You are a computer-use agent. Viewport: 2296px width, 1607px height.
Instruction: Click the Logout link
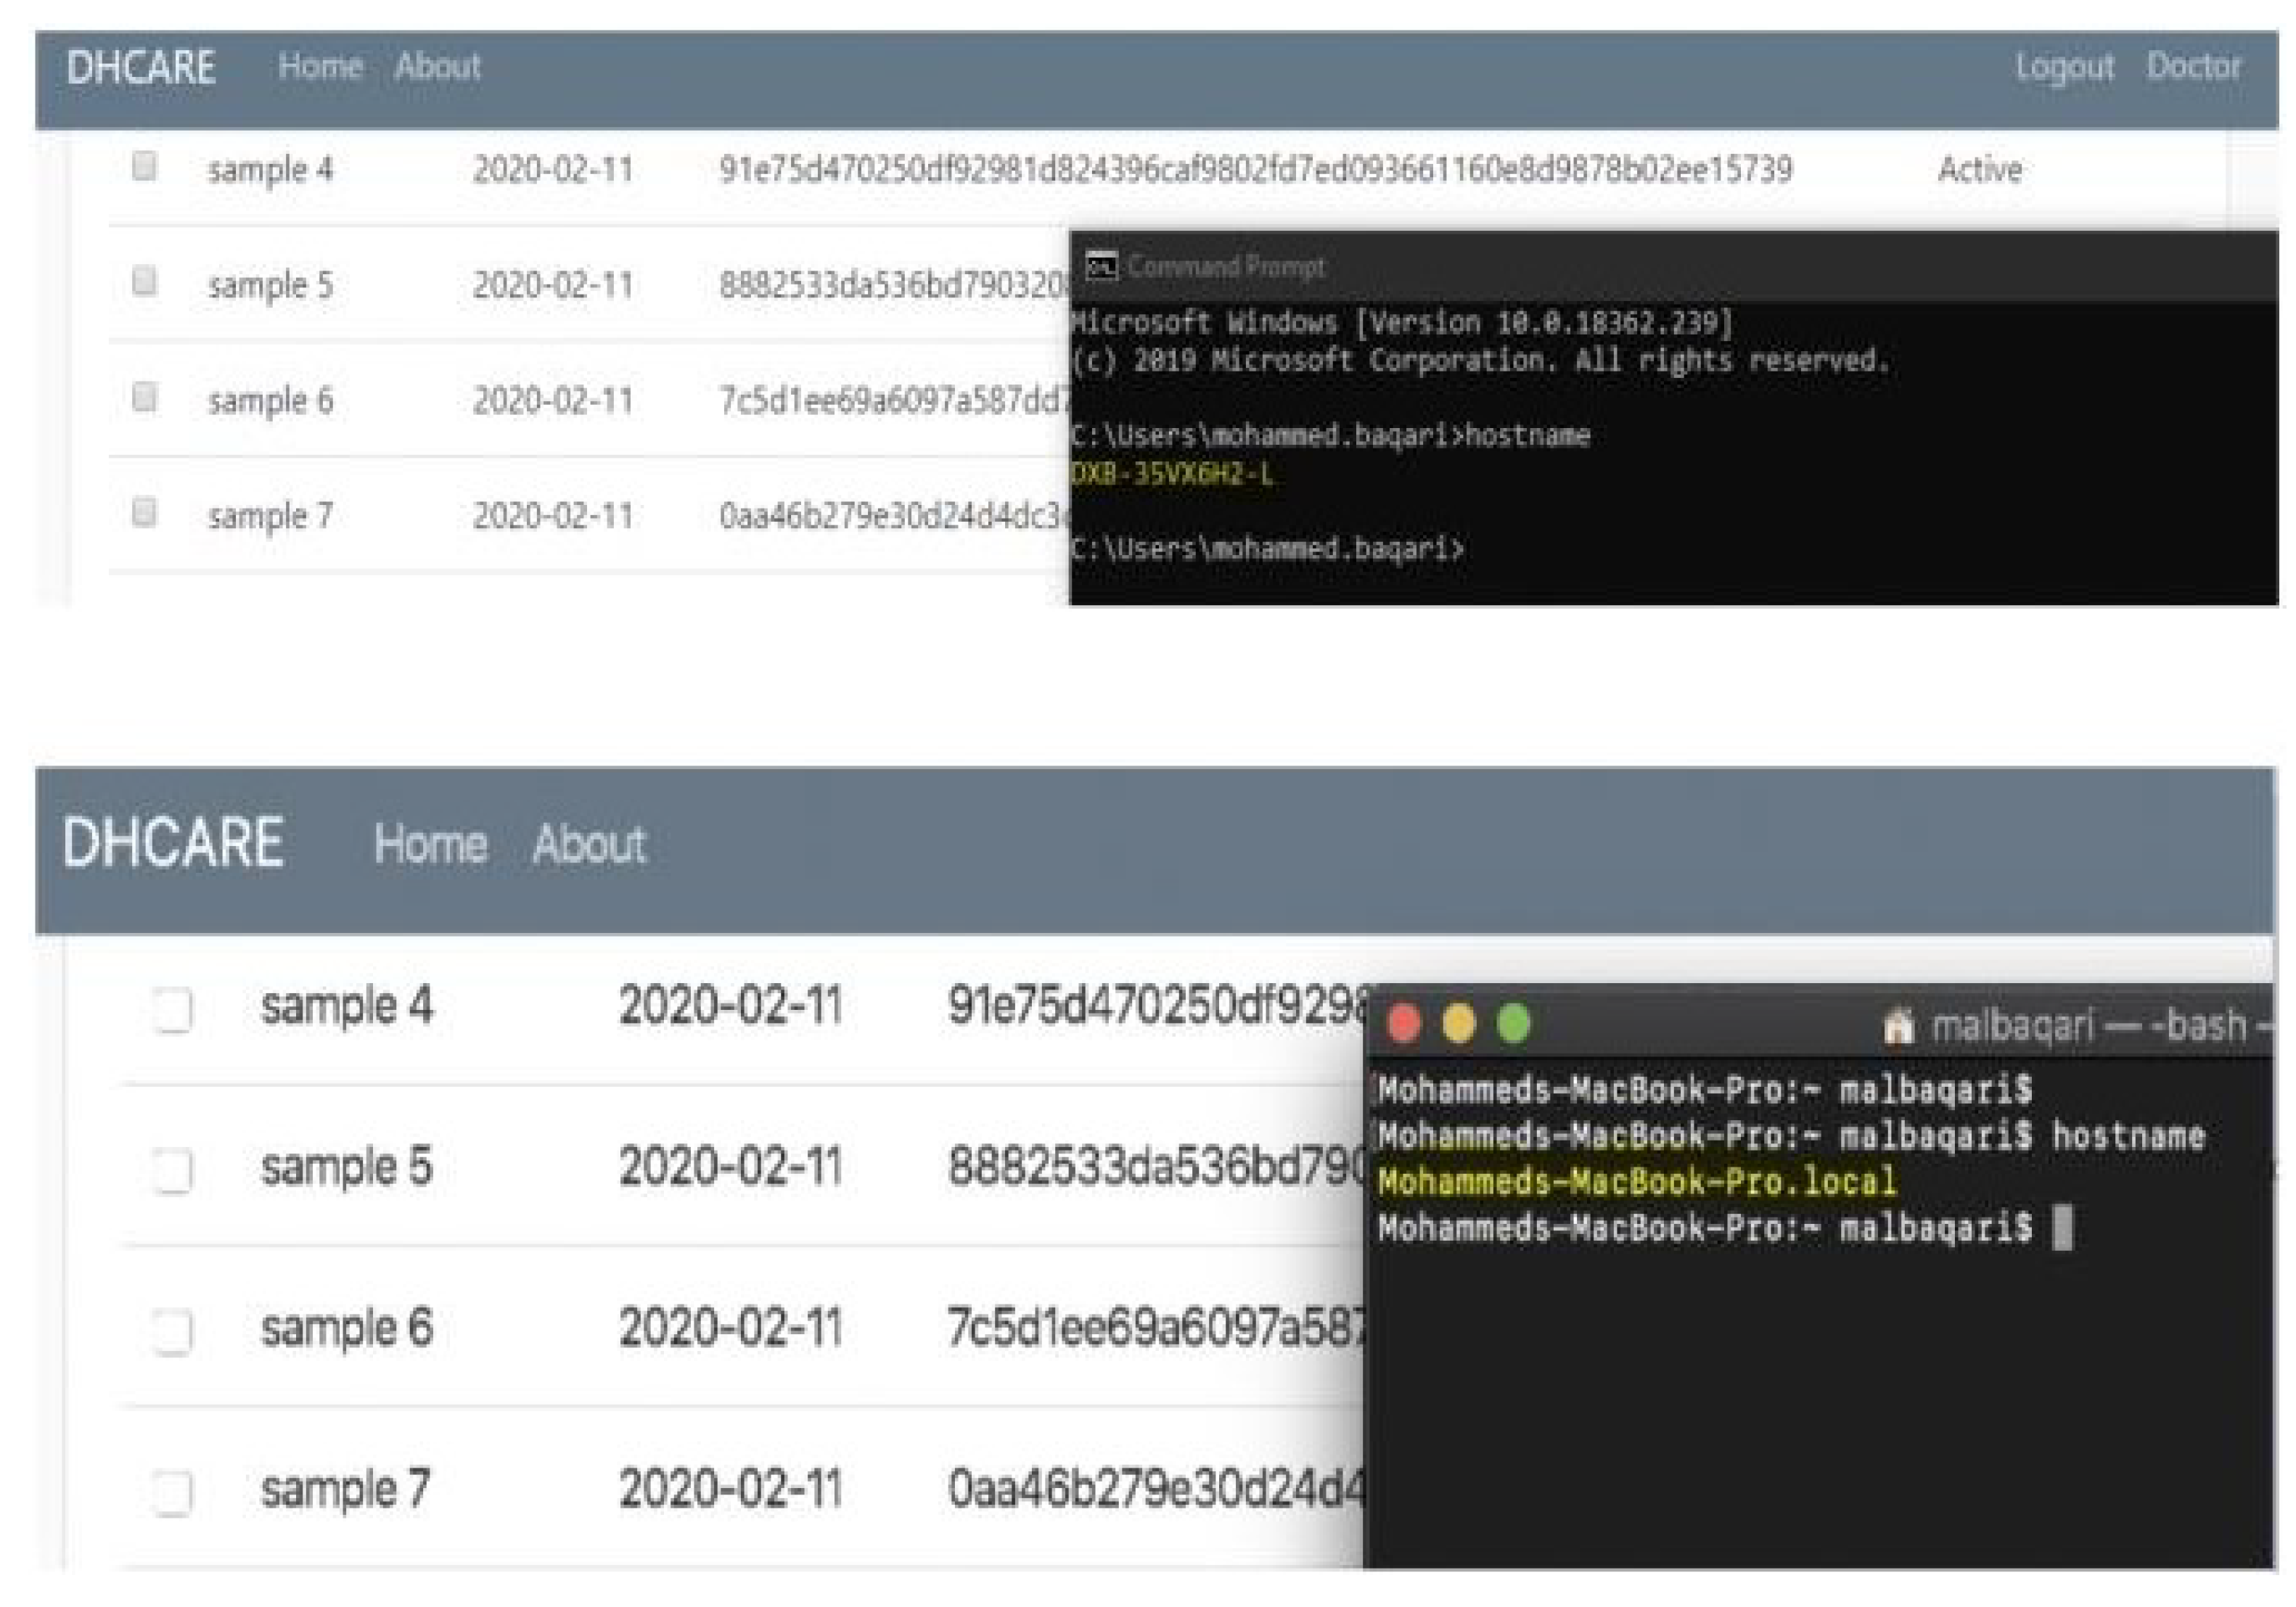click(2064, 66)
